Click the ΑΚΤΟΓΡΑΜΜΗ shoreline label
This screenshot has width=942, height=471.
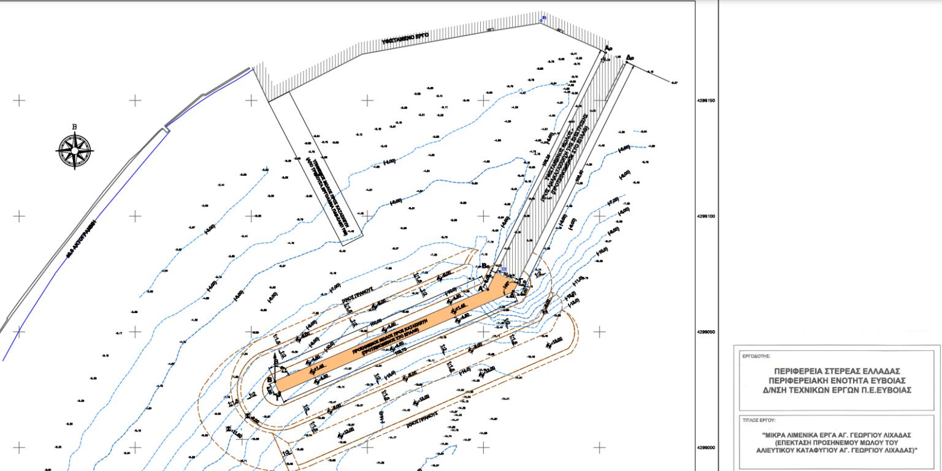(x=80, y=238)
